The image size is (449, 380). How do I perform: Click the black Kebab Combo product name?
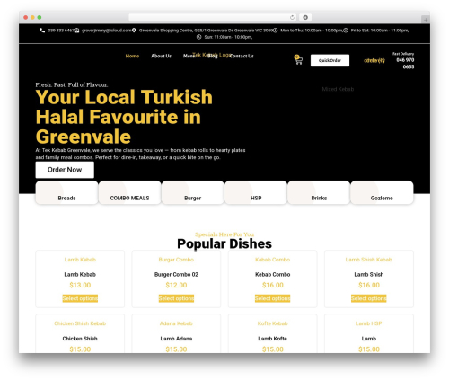point(273,275)
